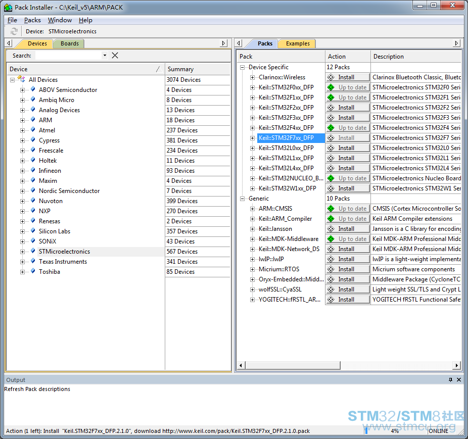Pin the Output panel with the pushpin icon
The image size is (468, 439).
pyautogui.click(x=450, y=379)
